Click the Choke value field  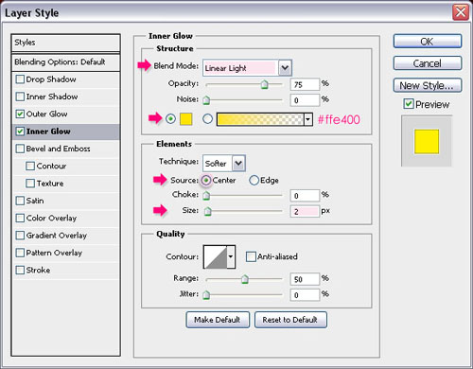[305, 196]
